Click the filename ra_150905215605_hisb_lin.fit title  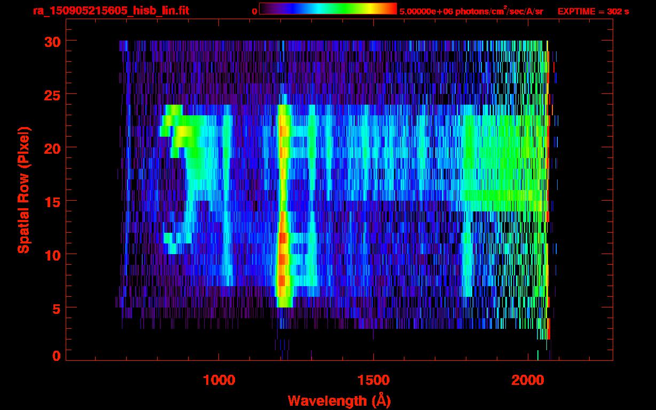[111, 11]
